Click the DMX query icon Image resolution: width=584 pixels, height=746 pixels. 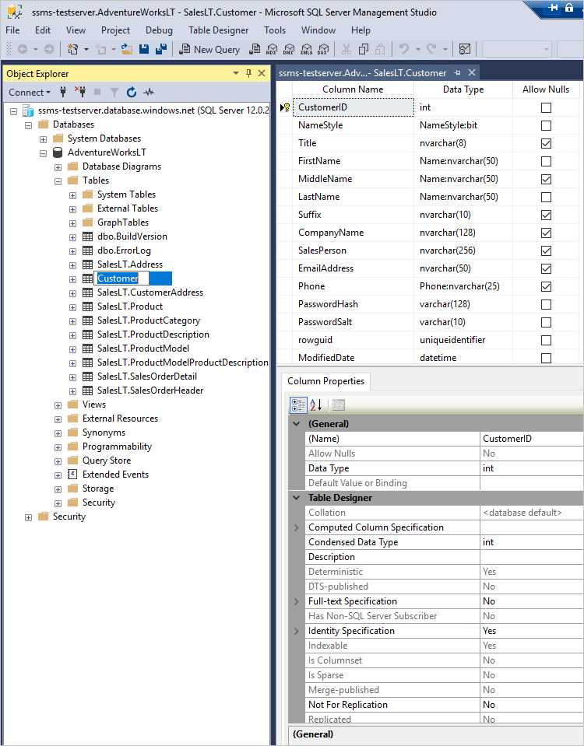tap(289, 49)
